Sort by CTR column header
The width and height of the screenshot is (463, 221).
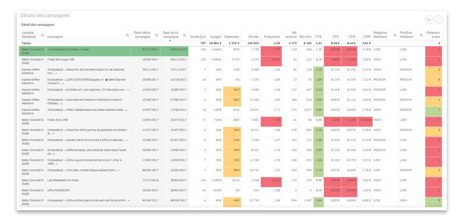coord(318,37)
